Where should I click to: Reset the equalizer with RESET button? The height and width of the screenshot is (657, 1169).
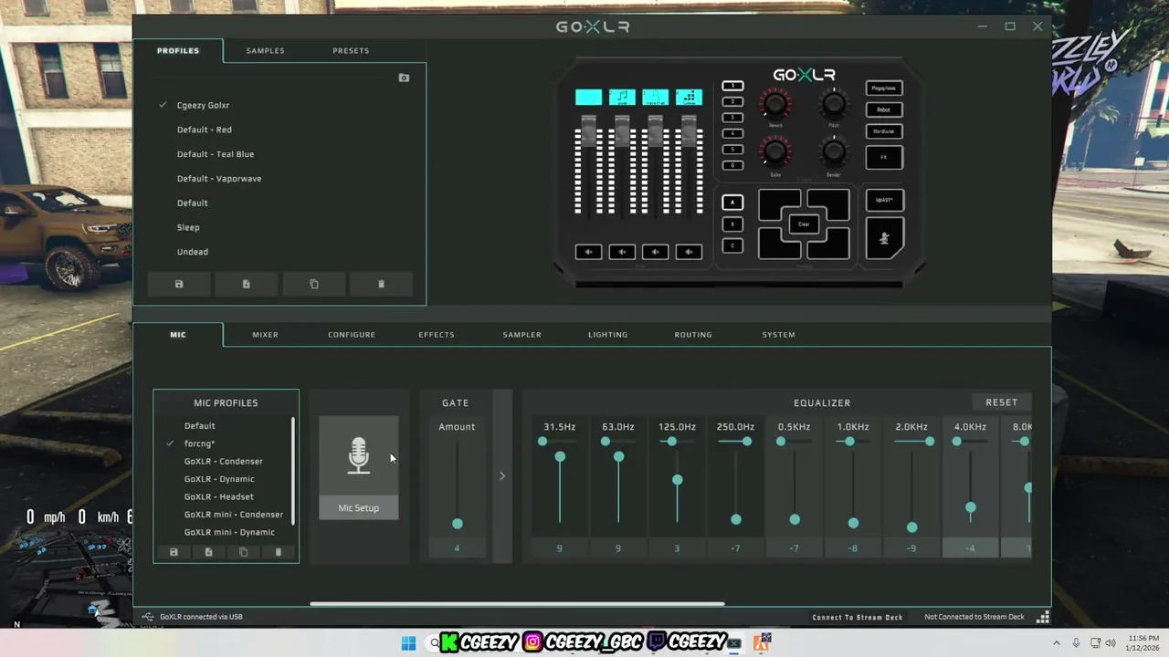tap(1001, 402)
